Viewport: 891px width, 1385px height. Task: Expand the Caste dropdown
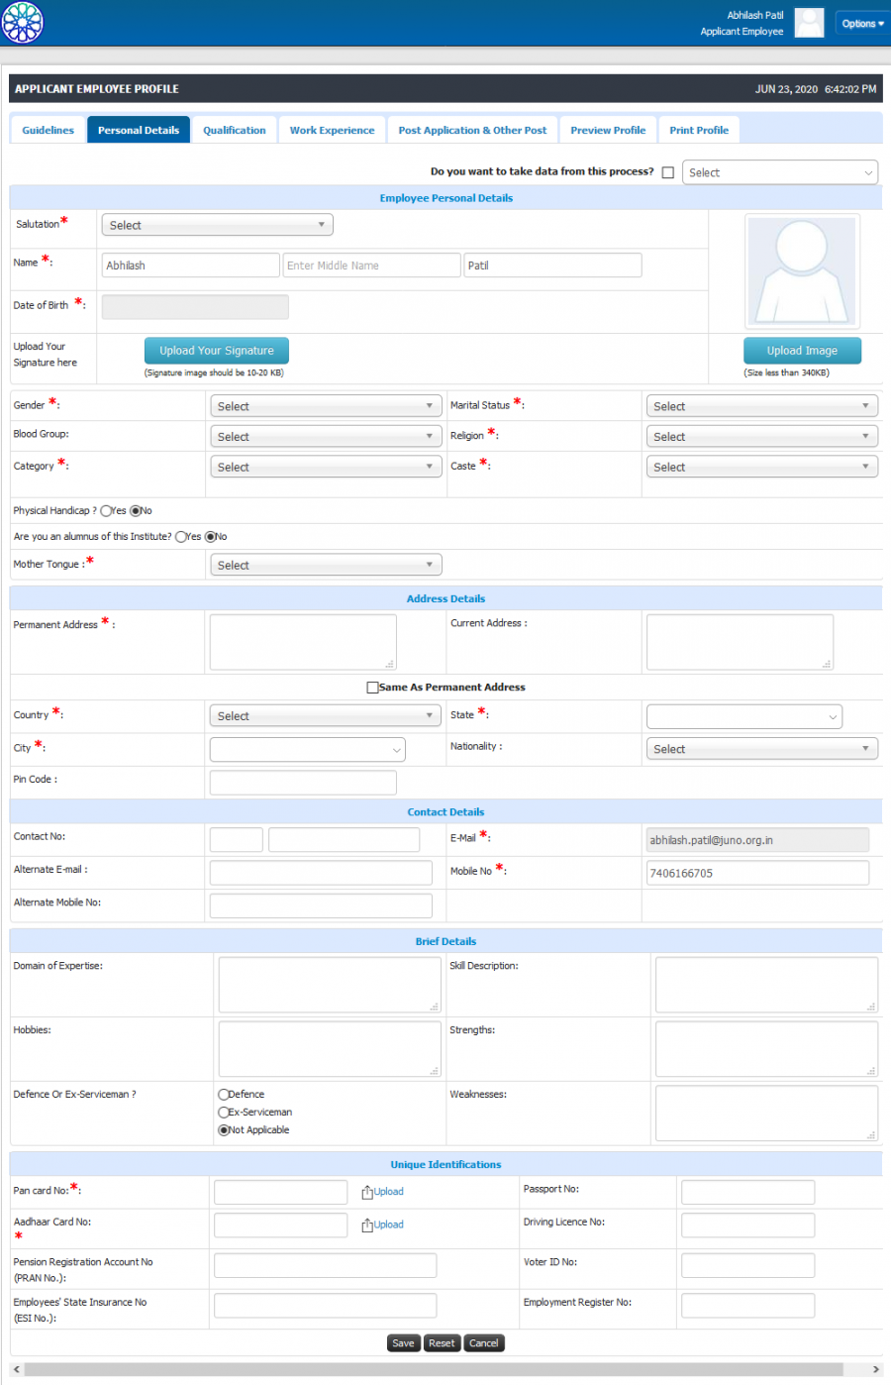pos(761,467)
